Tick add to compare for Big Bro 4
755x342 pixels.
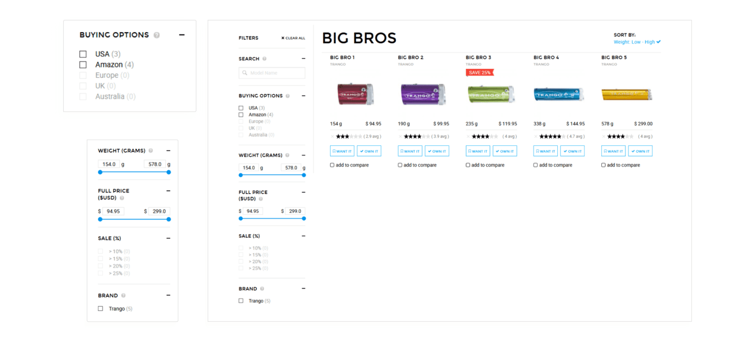535,165
